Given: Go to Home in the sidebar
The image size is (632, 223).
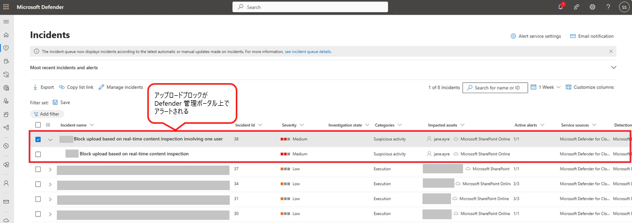Looking at the screenshot, I should click(x=6, y=35).
